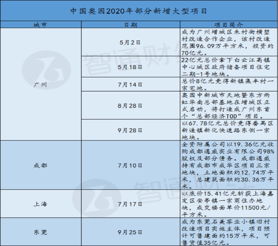Select the date cell 7月10日
The image size is (278, 246).
[131, 165]
